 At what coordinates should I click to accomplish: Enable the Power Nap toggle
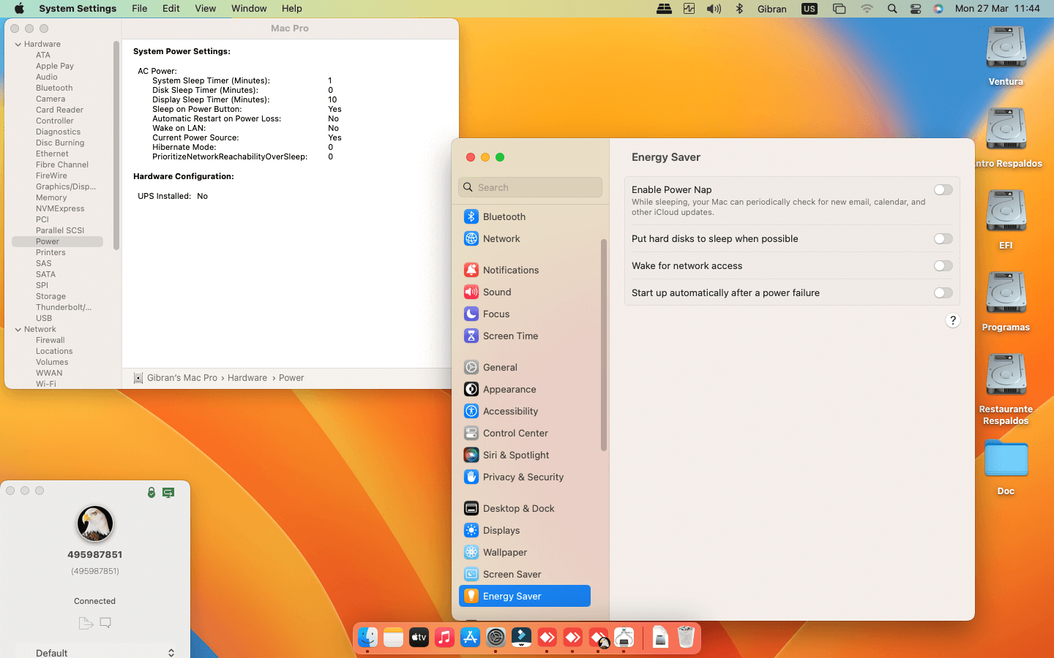coord(943,190)
